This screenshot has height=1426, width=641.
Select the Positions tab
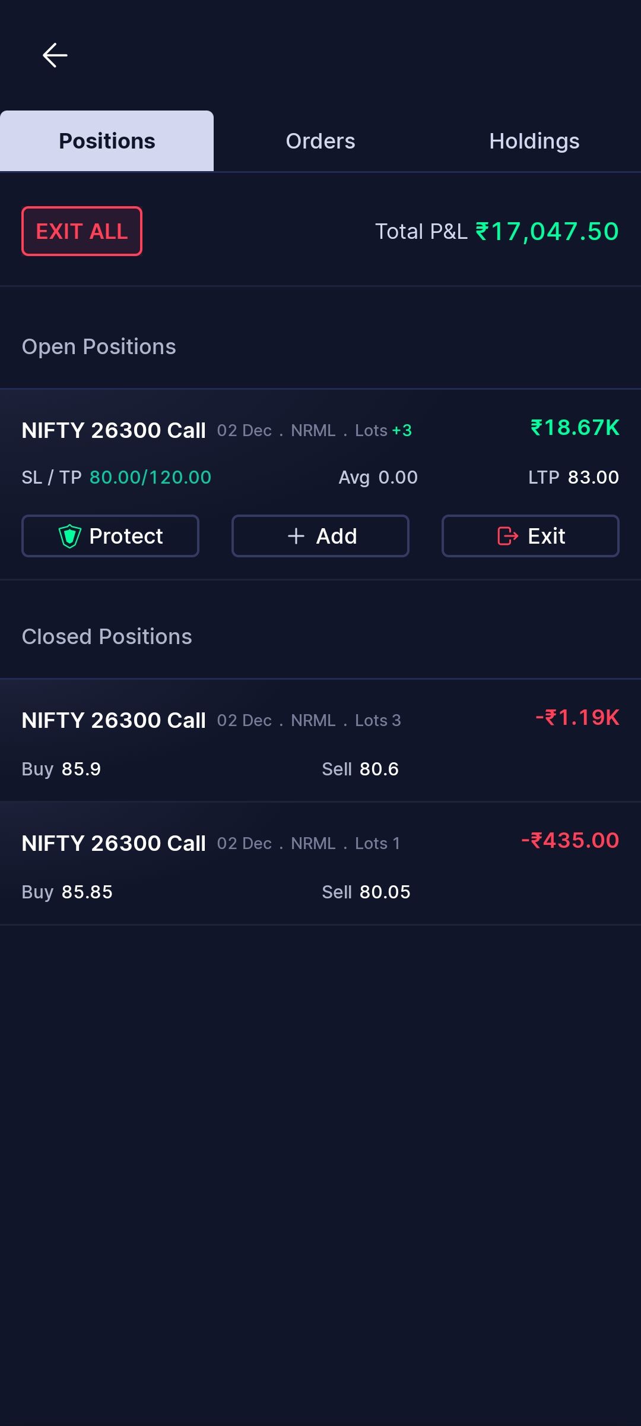tap(107, 141)
